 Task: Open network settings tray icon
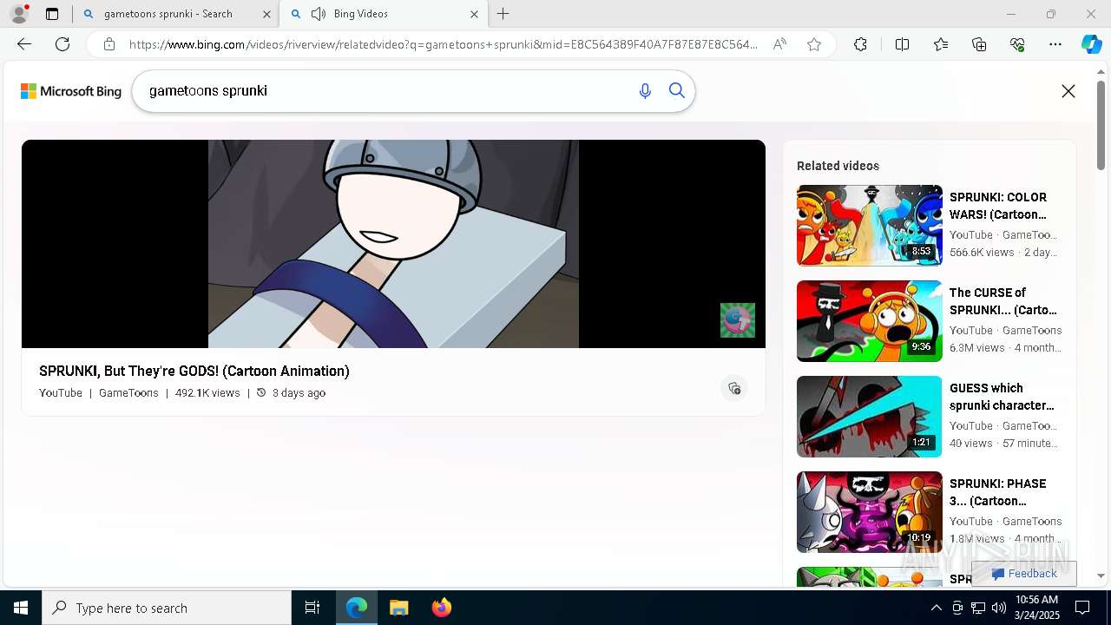point(978,608)
